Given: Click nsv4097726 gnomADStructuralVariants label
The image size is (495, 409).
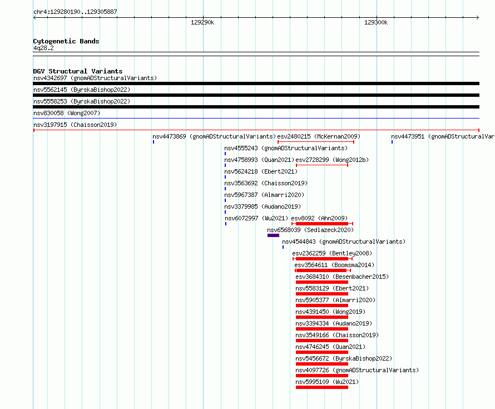Looking at the screenshot, I should point(358,370).
